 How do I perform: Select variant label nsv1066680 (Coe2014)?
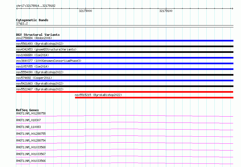point(32,55)
